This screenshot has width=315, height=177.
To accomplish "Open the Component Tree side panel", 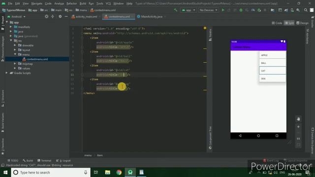I will 210,138.
